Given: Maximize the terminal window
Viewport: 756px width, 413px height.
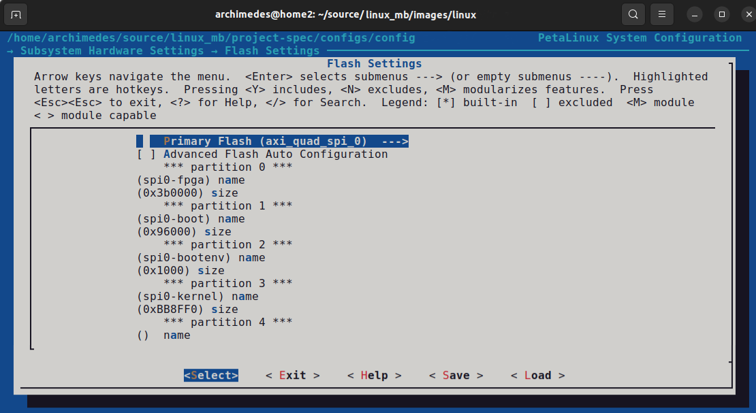Looking at the screenshot, I should tap(721, 14).
